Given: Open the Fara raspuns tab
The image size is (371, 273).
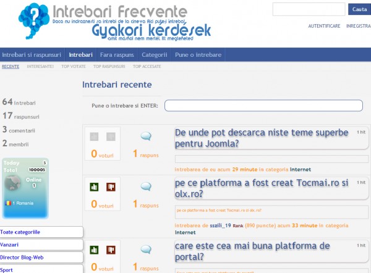Looking at the screenshot, I should pos(117,55).
